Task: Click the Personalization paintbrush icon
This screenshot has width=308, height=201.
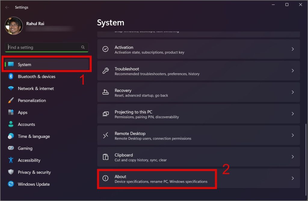Action: tap(11, 100)
